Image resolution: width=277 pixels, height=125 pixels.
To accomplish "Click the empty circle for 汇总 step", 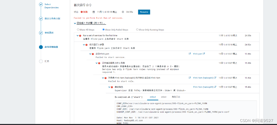I will tap(41, 61).
